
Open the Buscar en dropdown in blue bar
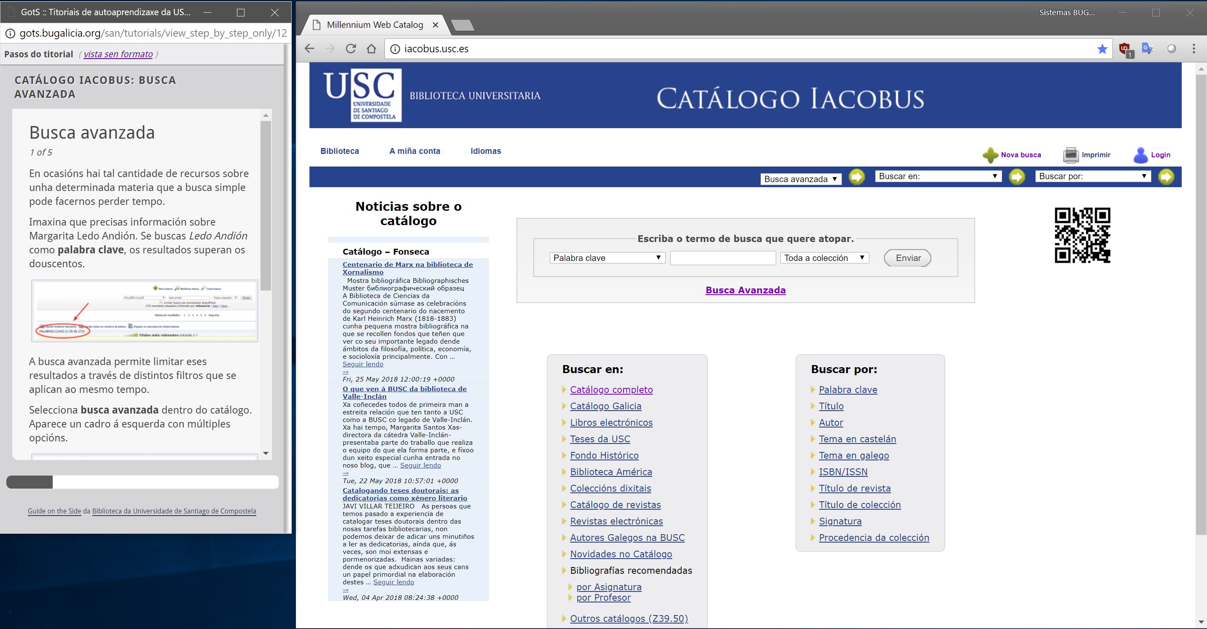(x=938, y=176)
